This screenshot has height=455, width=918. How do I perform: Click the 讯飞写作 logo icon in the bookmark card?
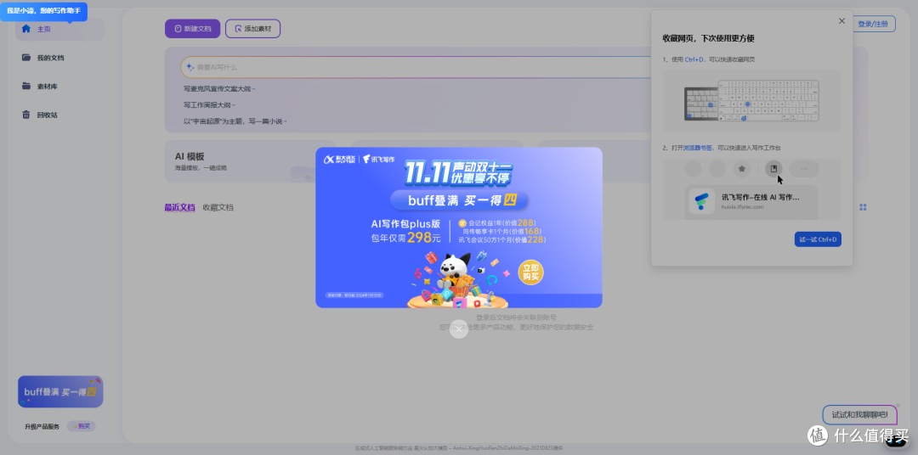701,201
